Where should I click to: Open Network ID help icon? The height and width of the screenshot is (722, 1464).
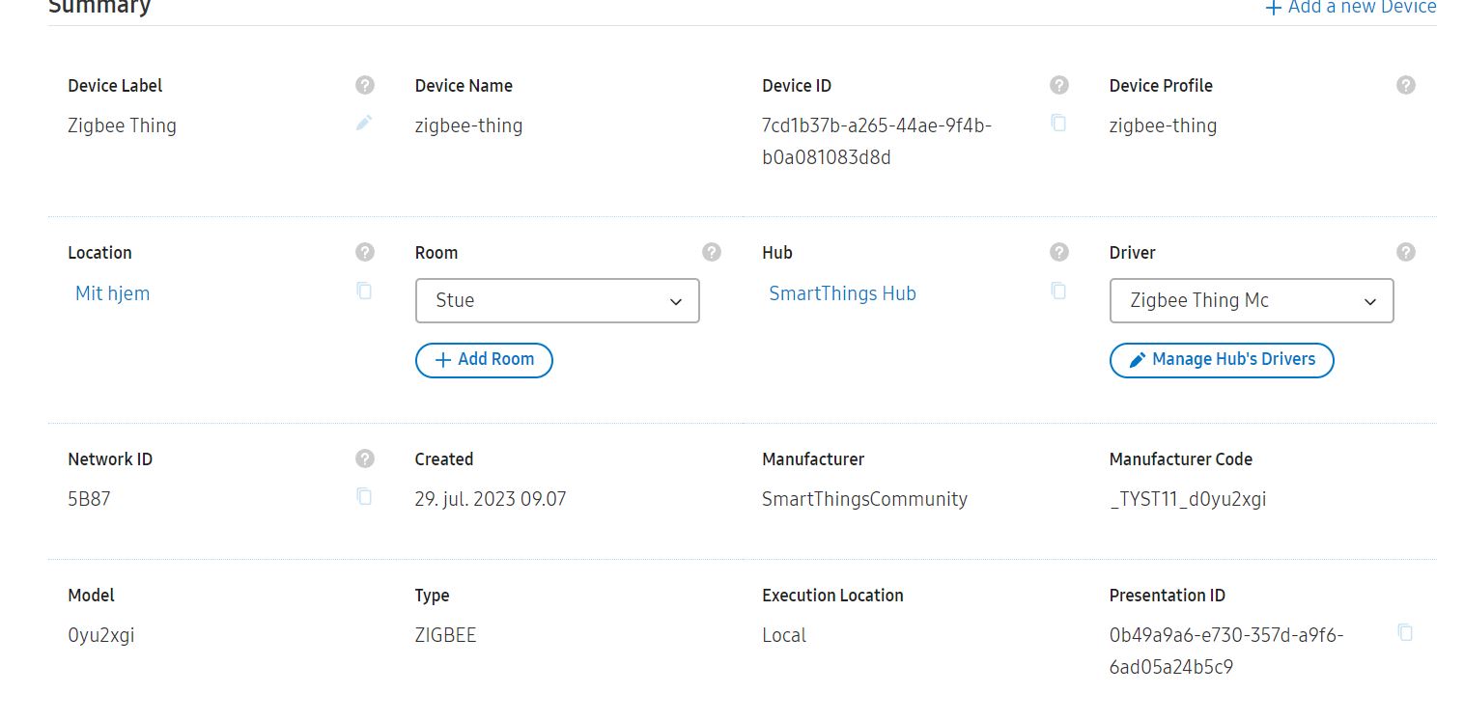coord(364,458)
